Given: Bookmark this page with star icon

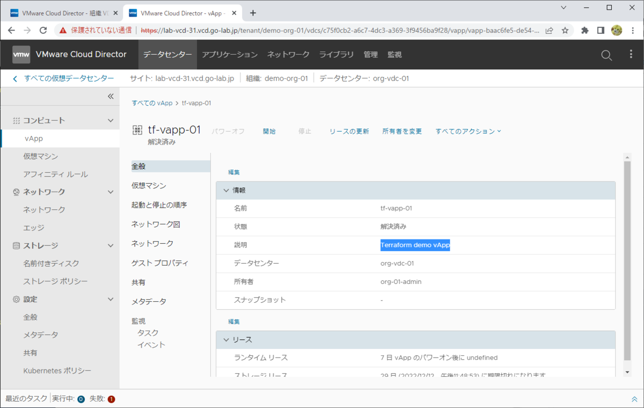Looking at the screenshot, I should 565,31.
